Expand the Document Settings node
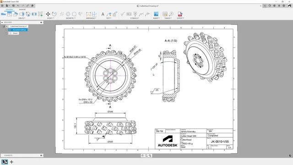Screen dimensions: 293x165 pos(6,30)
